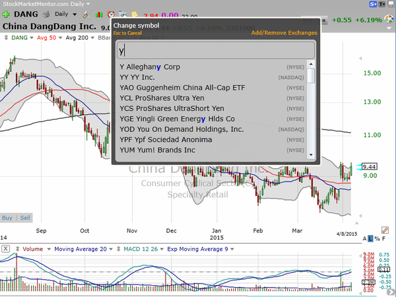Click the symbol list scrollbar thumb
Image resolution: width=396 pixels, height=297 pixels.
(311, 76)
